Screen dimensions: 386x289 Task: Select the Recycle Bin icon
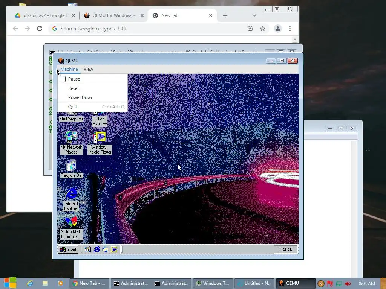click(71, 169)
